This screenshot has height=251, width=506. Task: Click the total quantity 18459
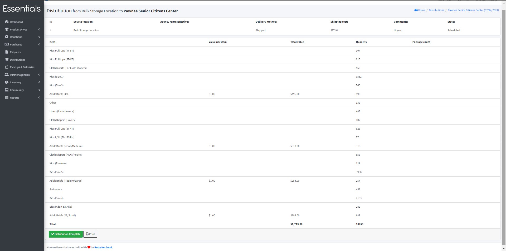click(x=360, y=224)
